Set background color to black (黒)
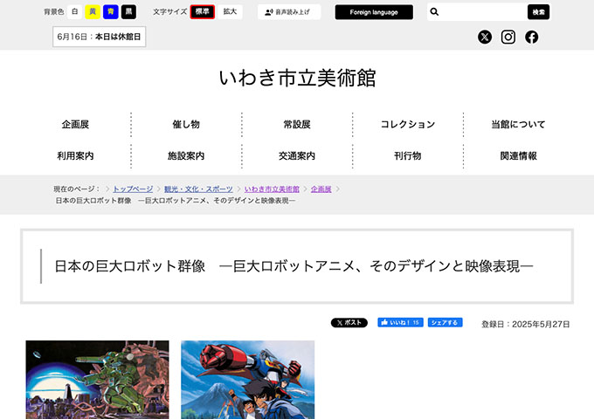The width and height of the screenshot is (594, 419). (x=128, y=11)
